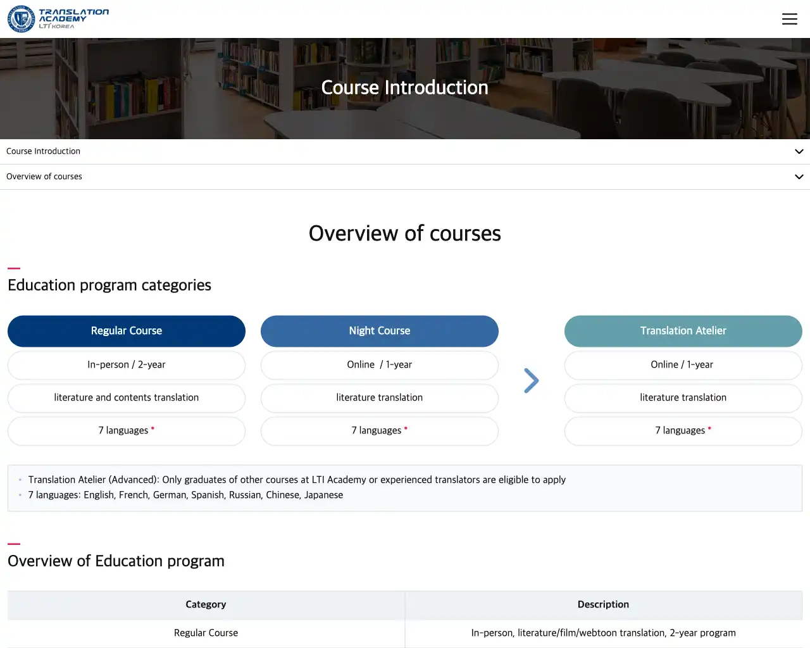This screenshot has width=810, height=648.
Task: Click In-person / 2-year box
Action: [x=127, y=364]
